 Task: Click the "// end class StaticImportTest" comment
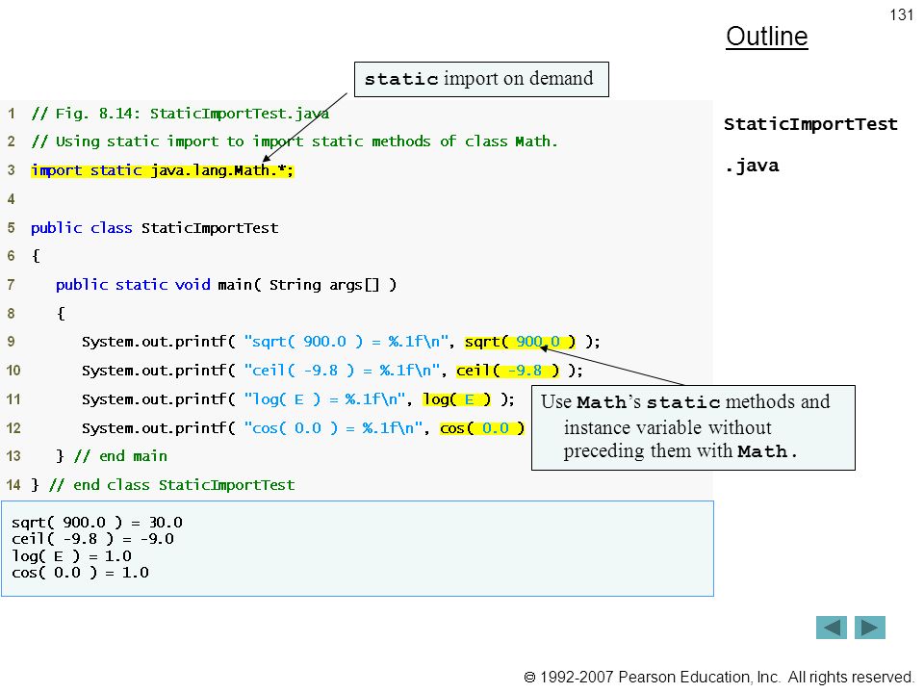pos(172,485)
